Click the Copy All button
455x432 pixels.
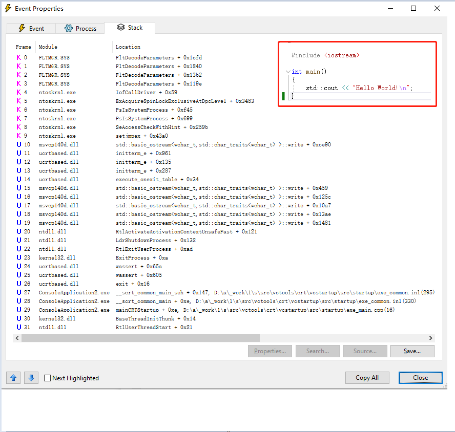tap(367, 378)
